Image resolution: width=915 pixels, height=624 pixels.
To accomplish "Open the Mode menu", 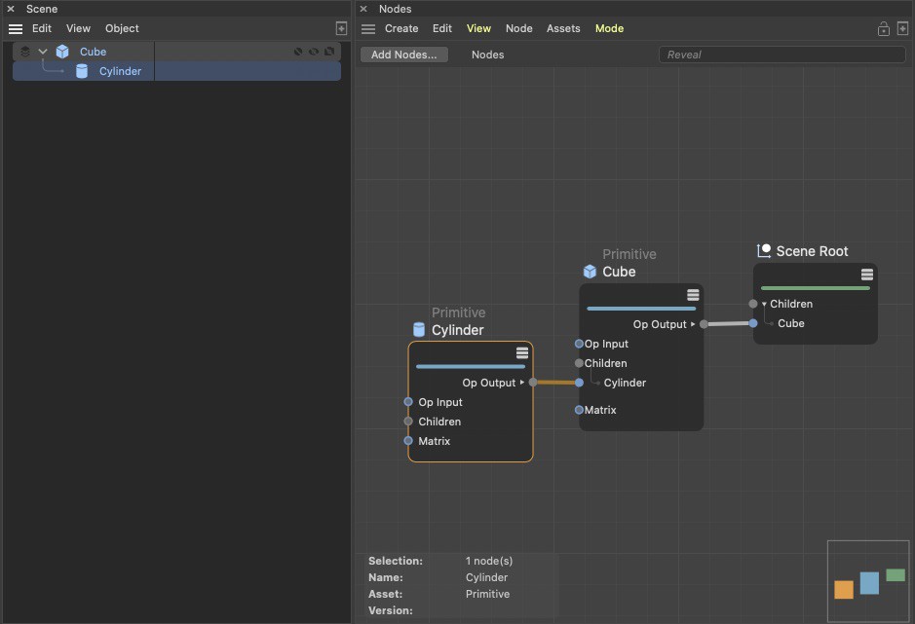I will point(609,28).
